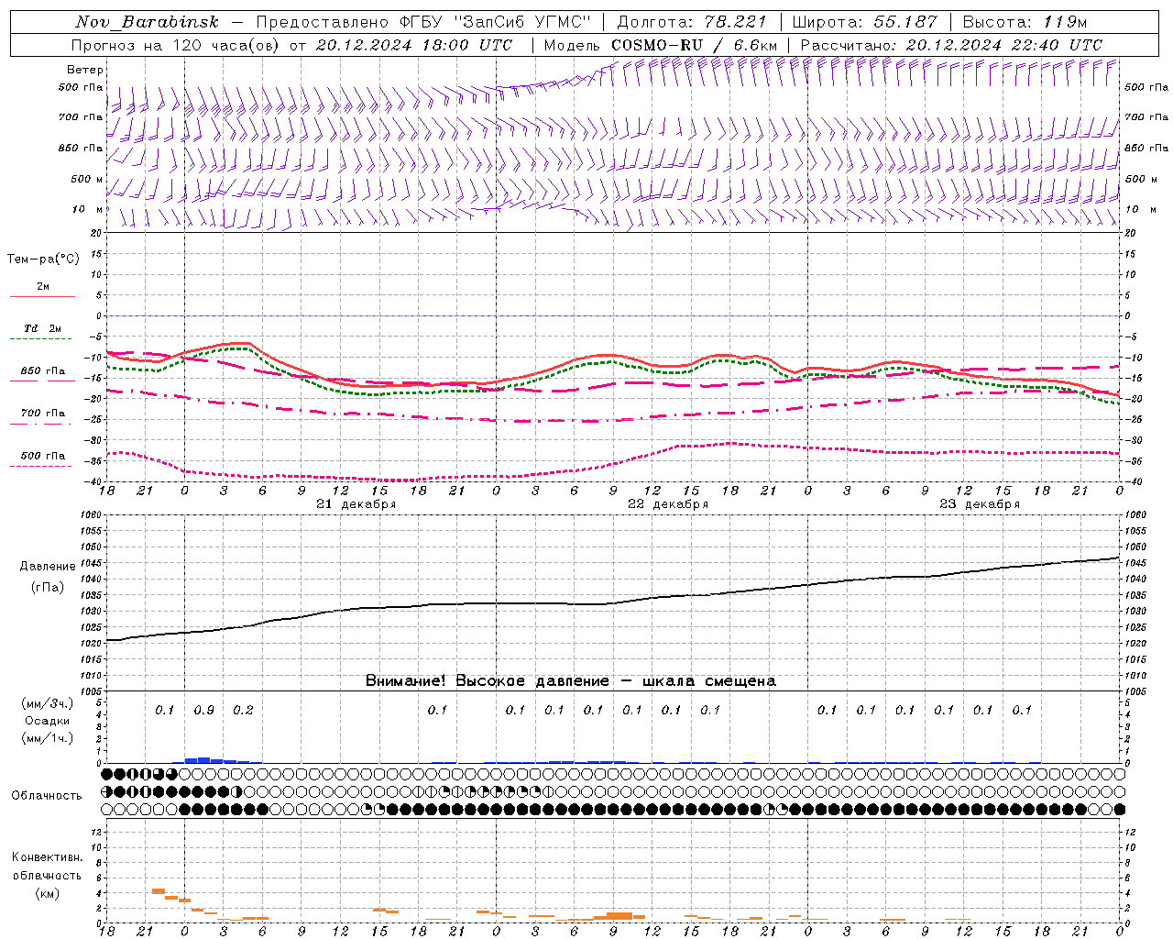Screen dimensions: 1173x939
Task: Click the dashed legend line under 'Td 2м'
Action: (40, 339)
